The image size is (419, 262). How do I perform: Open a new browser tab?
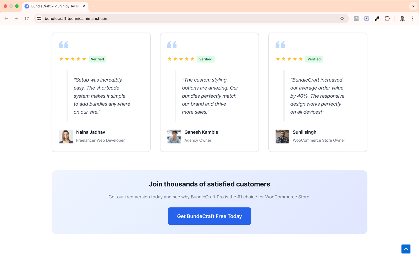pyautogui.click(x=94, y=6)
